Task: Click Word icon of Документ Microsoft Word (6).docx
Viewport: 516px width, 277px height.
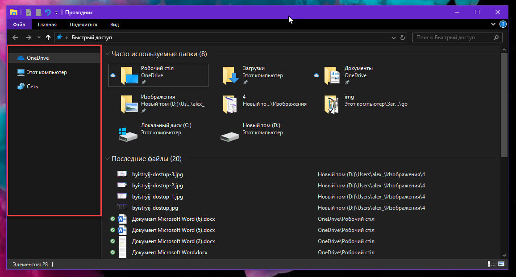Action: [122, 219]
